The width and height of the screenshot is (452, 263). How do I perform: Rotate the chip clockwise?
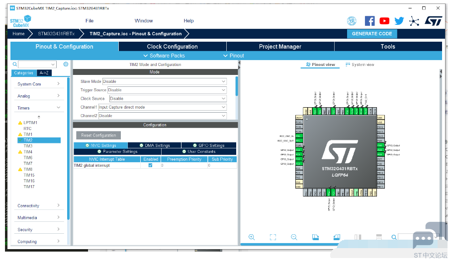315,237
